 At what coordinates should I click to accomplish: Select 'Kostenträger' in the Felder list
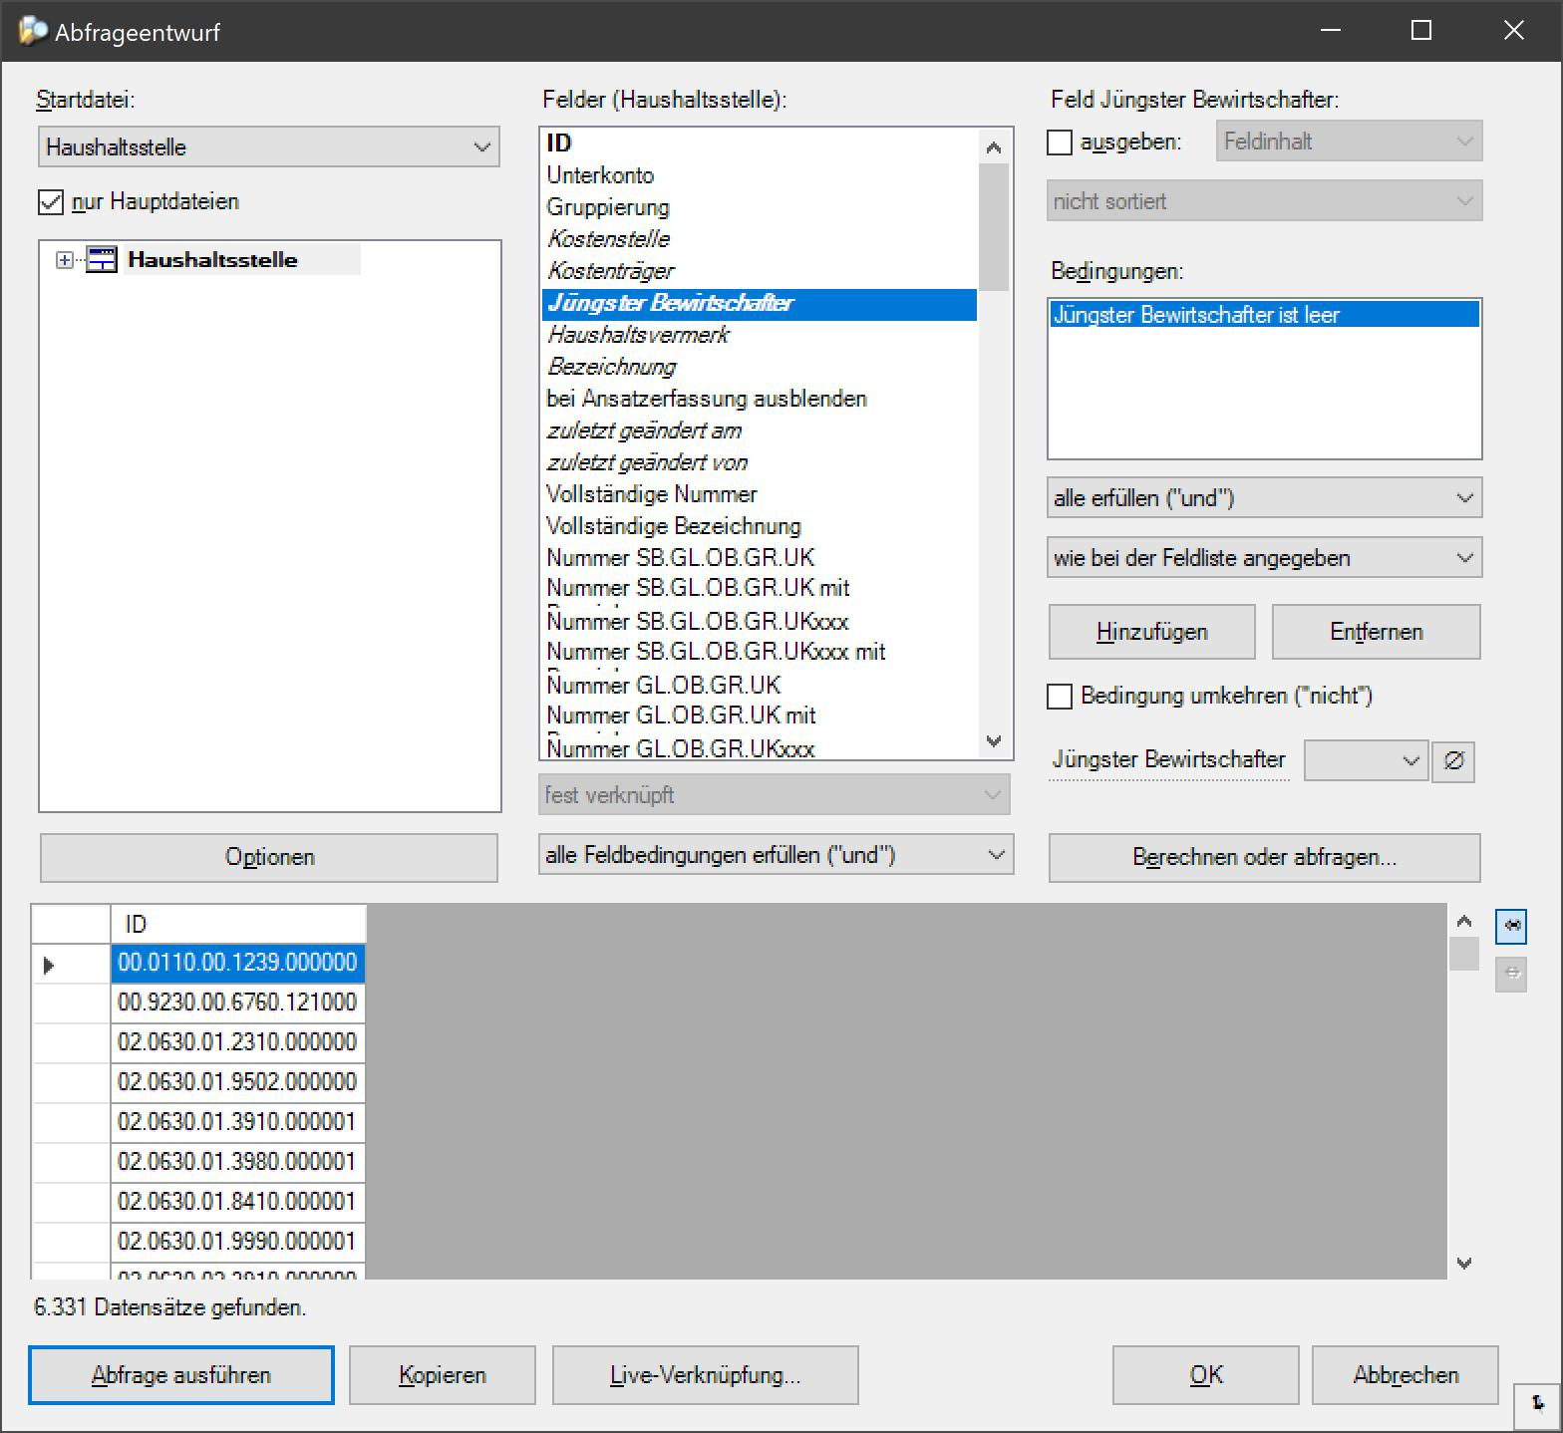coord(760,271)
